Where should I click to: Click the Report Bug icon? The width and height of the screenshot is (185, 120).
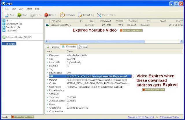(x=80, y=15)
